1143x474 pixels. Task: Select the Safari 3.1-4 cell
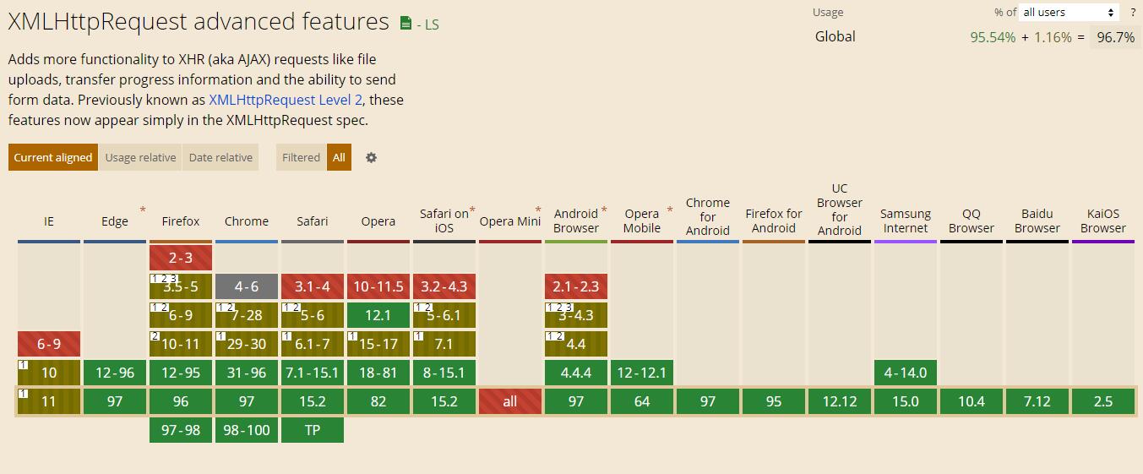pyautogui.click(x=313, y=286)
